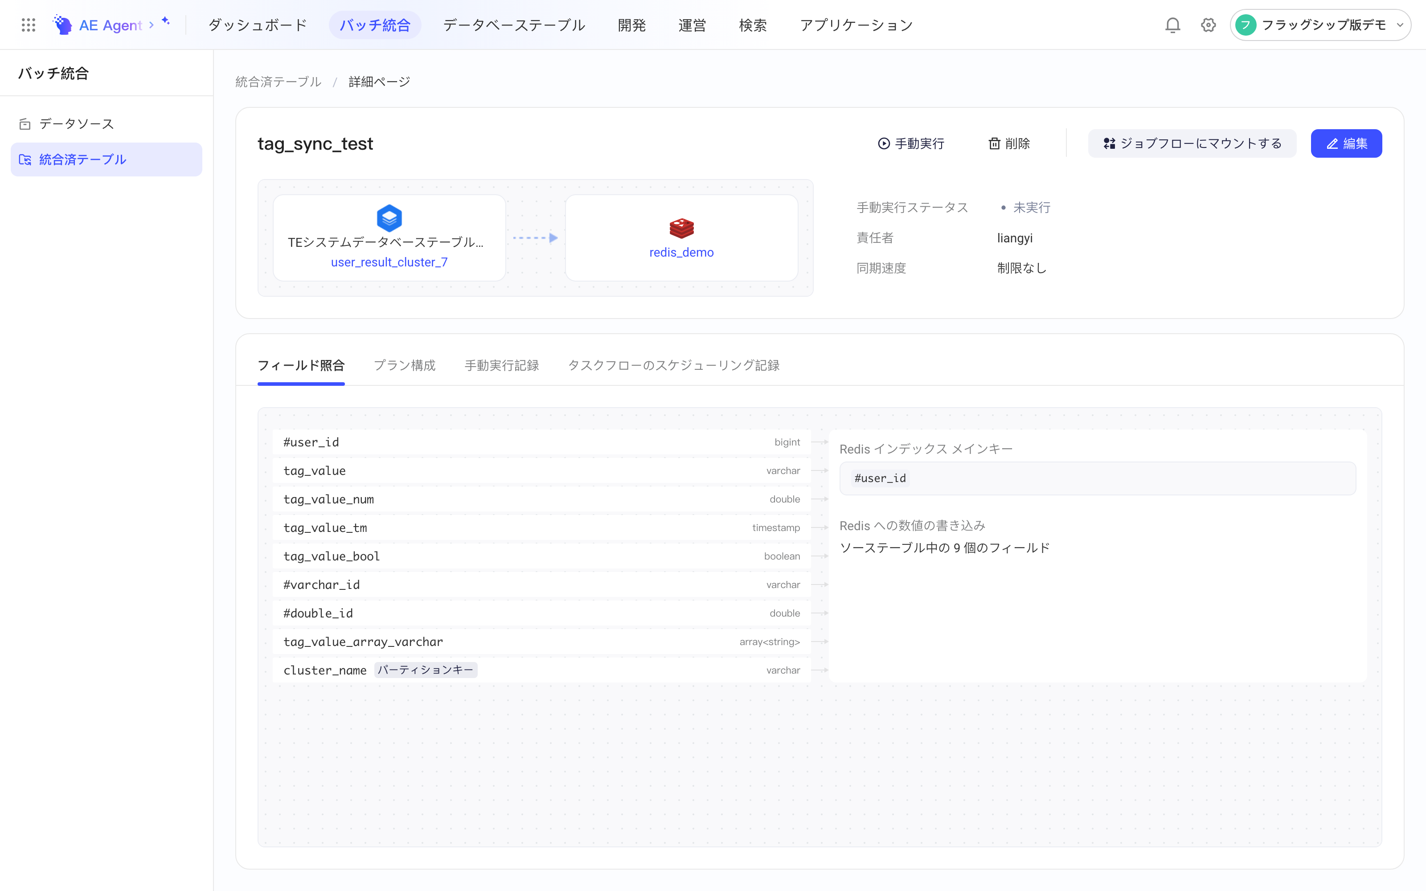The width and height of the screenshot is (1426, 891).
Task: Open the settings gear icon
Action: click(1208, 25)
